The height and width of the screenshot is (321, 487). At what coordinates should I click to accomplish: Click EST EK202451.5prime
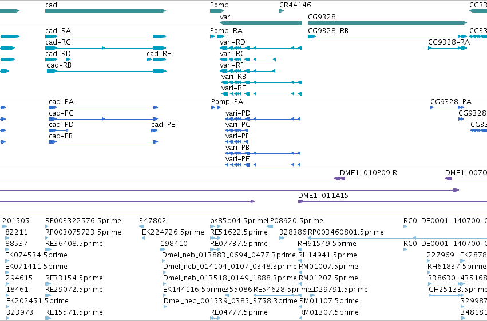pyautogui.click(x=8, y=307)
